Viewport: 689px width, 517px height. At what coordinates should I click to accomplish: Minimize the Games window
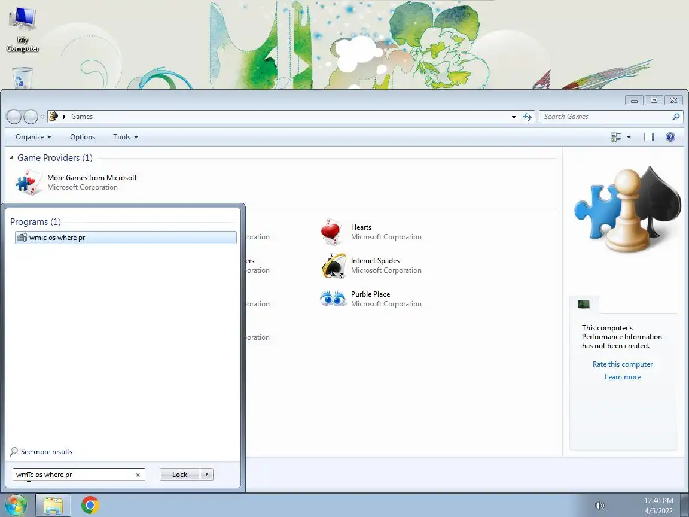pyautogui.click(x=634, y=101)
